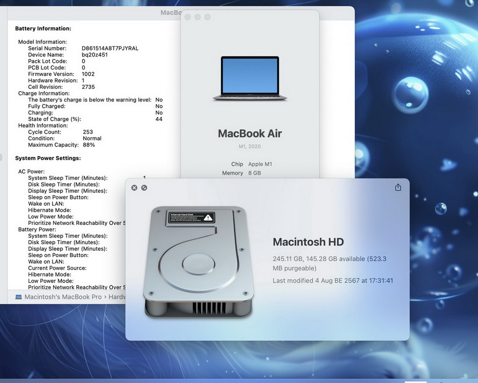Click the Maximum Capacity value 88%
This screenshot has height=383, width=478.
89,145
